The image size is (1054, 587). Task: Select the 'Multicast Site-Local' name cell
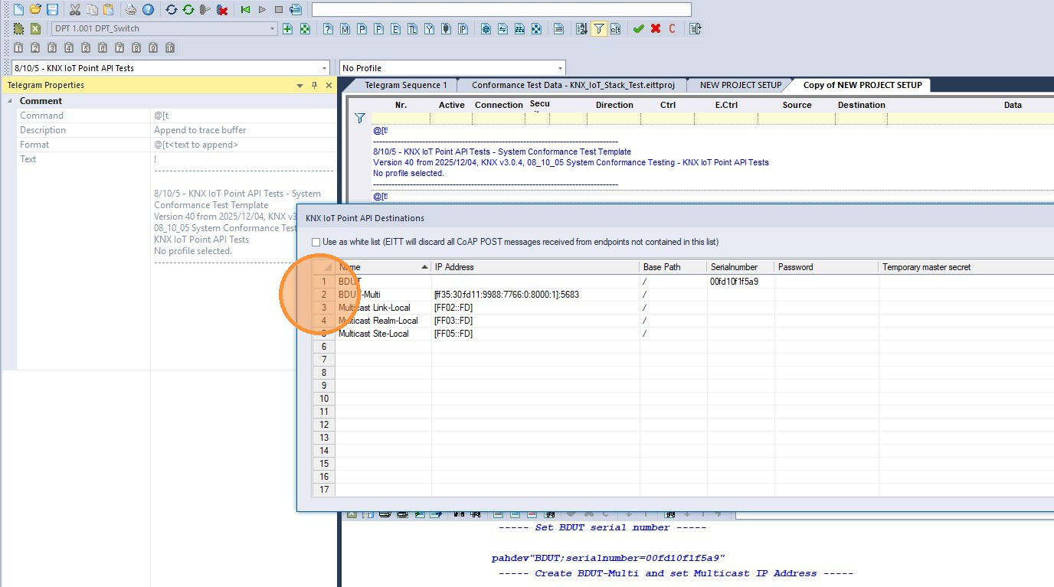click(x=383, y=334)
